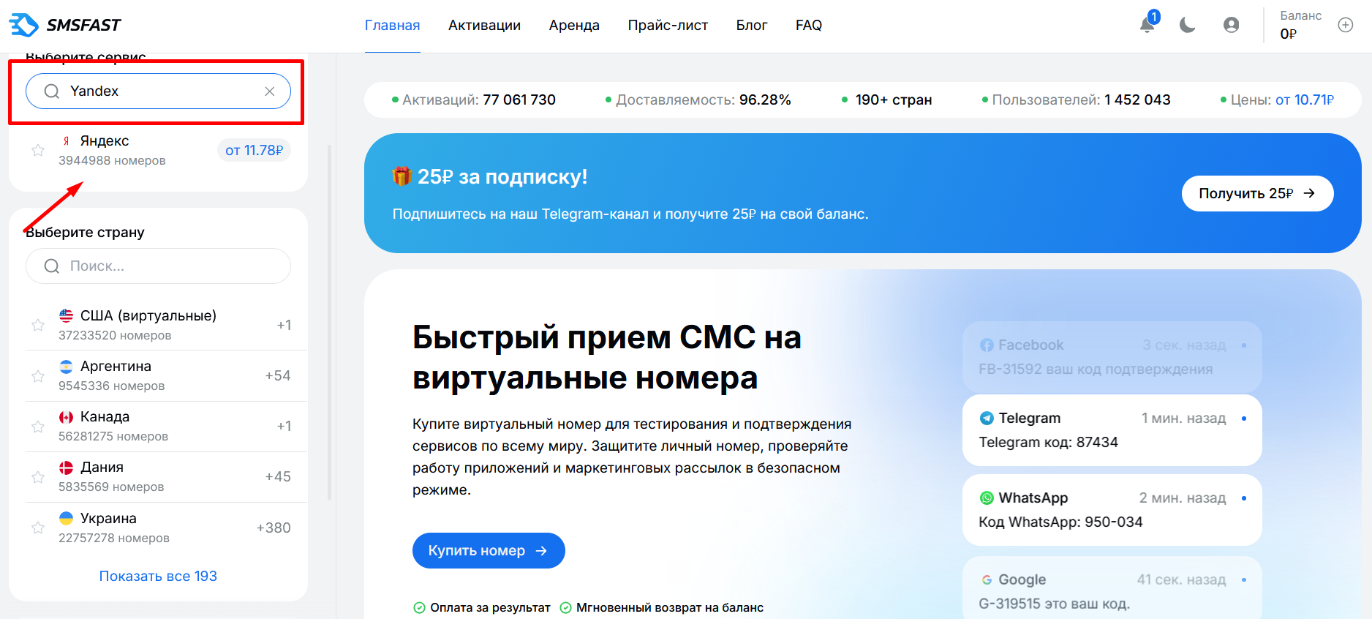This screenshot has width=1372, height=619.
Task: Open the Прайс-лист page
Action: click(x=668, y=25)
